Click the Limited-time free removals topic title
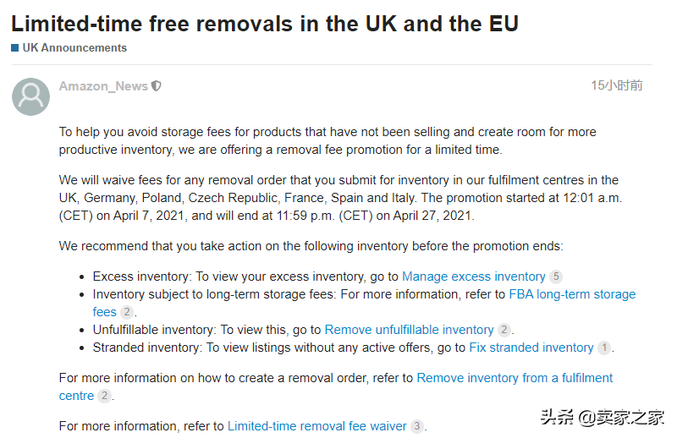 coord(265,24)
